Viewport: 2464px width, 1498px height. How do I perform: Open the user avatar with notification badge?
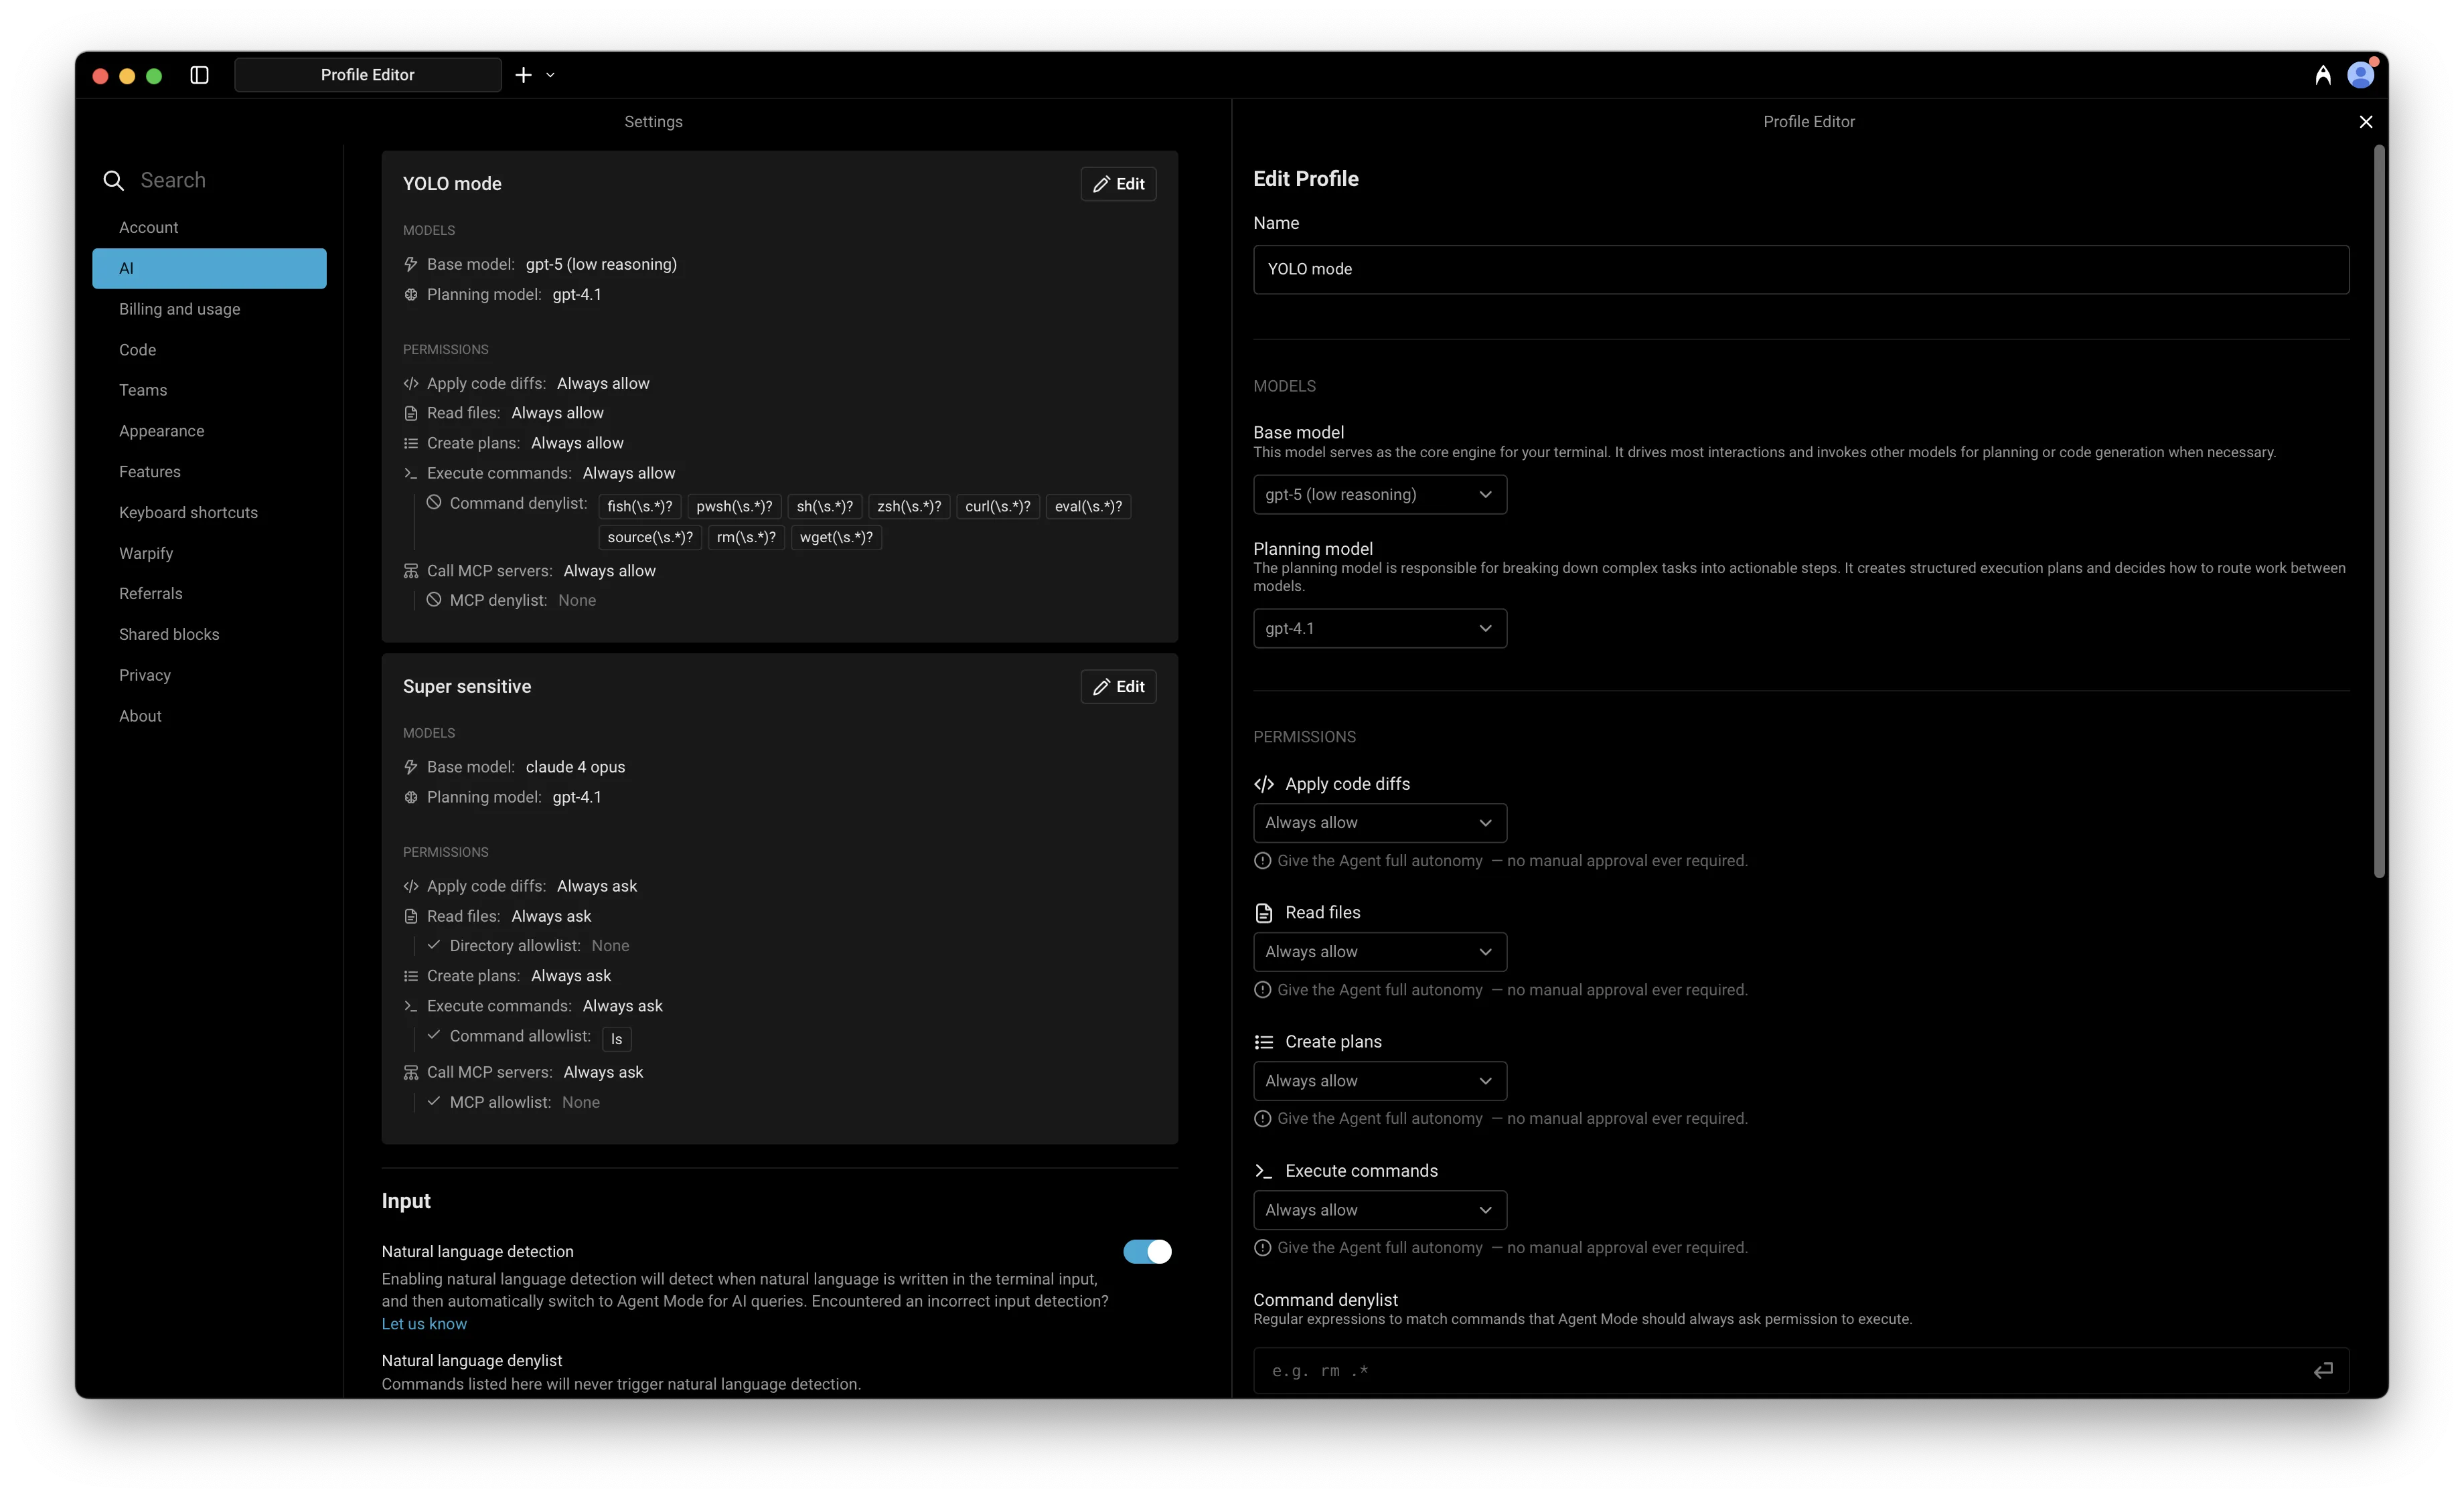(2360, 74)
